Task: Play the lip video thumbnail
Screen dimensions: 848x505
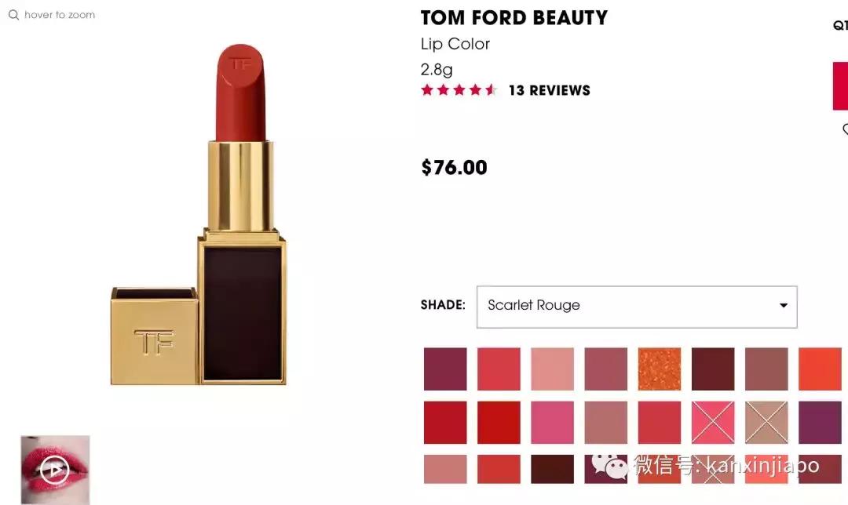Action: click(x=55, y=470)
